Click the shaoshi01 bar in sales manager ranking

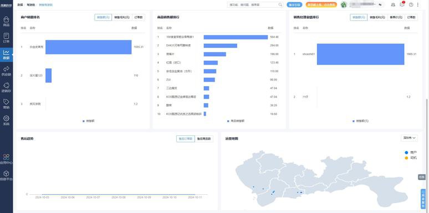[361, 54]
